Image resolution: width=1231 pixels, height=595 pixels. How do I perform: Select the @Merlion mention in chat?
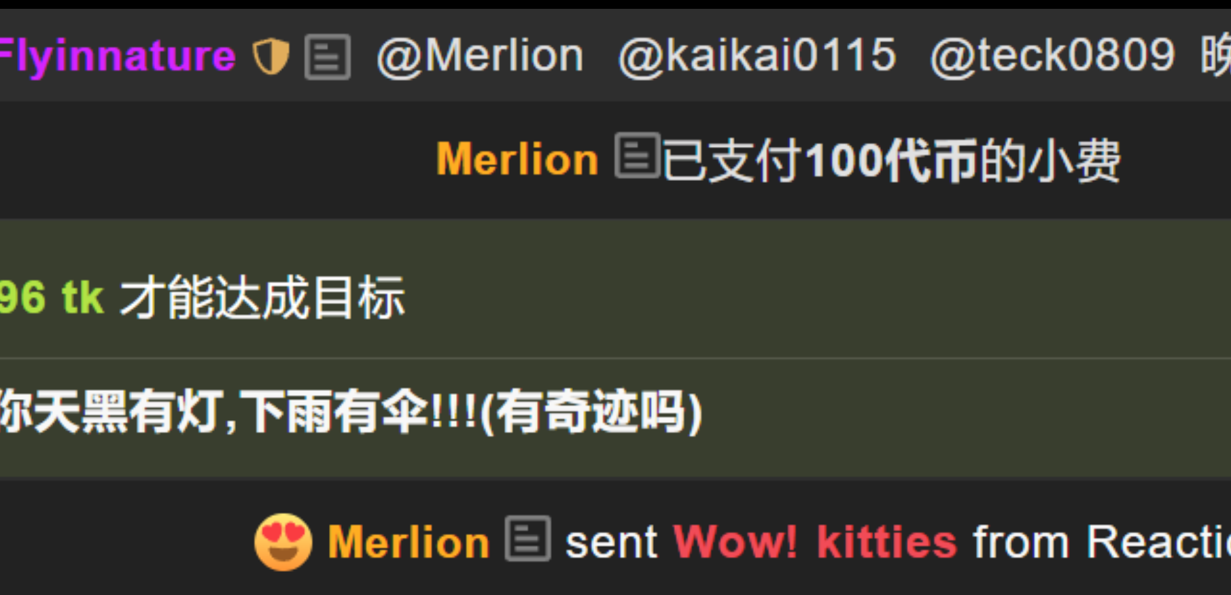tap(480, 56)
